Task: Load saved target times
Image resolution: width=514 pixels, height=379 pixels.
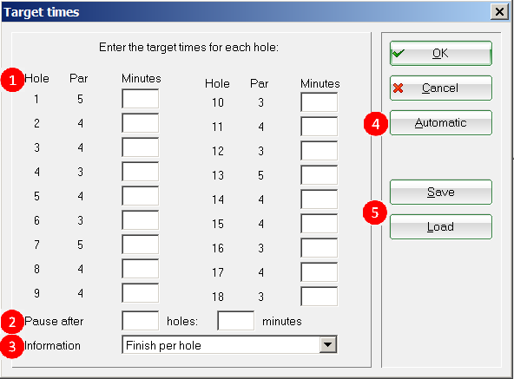Action: click(x=440, y=227)
